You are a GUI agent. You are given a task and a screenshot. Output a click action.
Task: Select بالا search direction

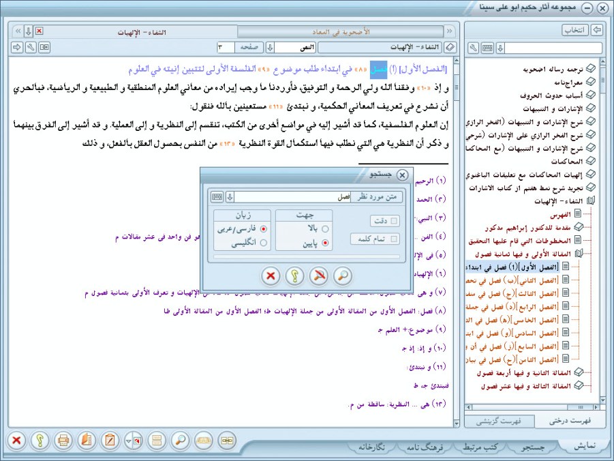(325, 229)
